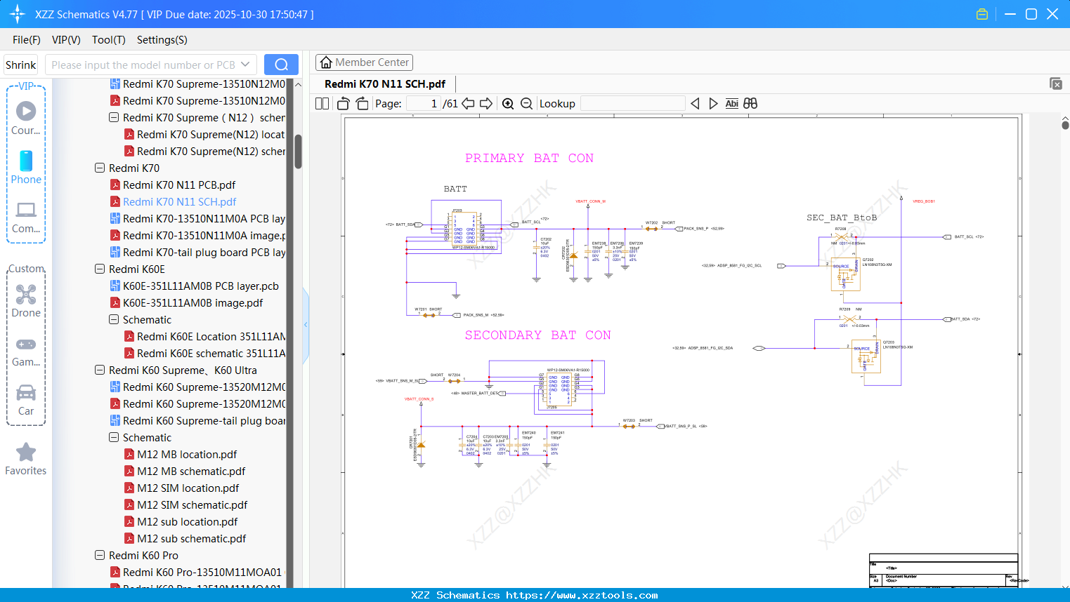Rotate the page counterclockwise
This screenshot has width=1070, height=602.
click(x=344, y=104)
